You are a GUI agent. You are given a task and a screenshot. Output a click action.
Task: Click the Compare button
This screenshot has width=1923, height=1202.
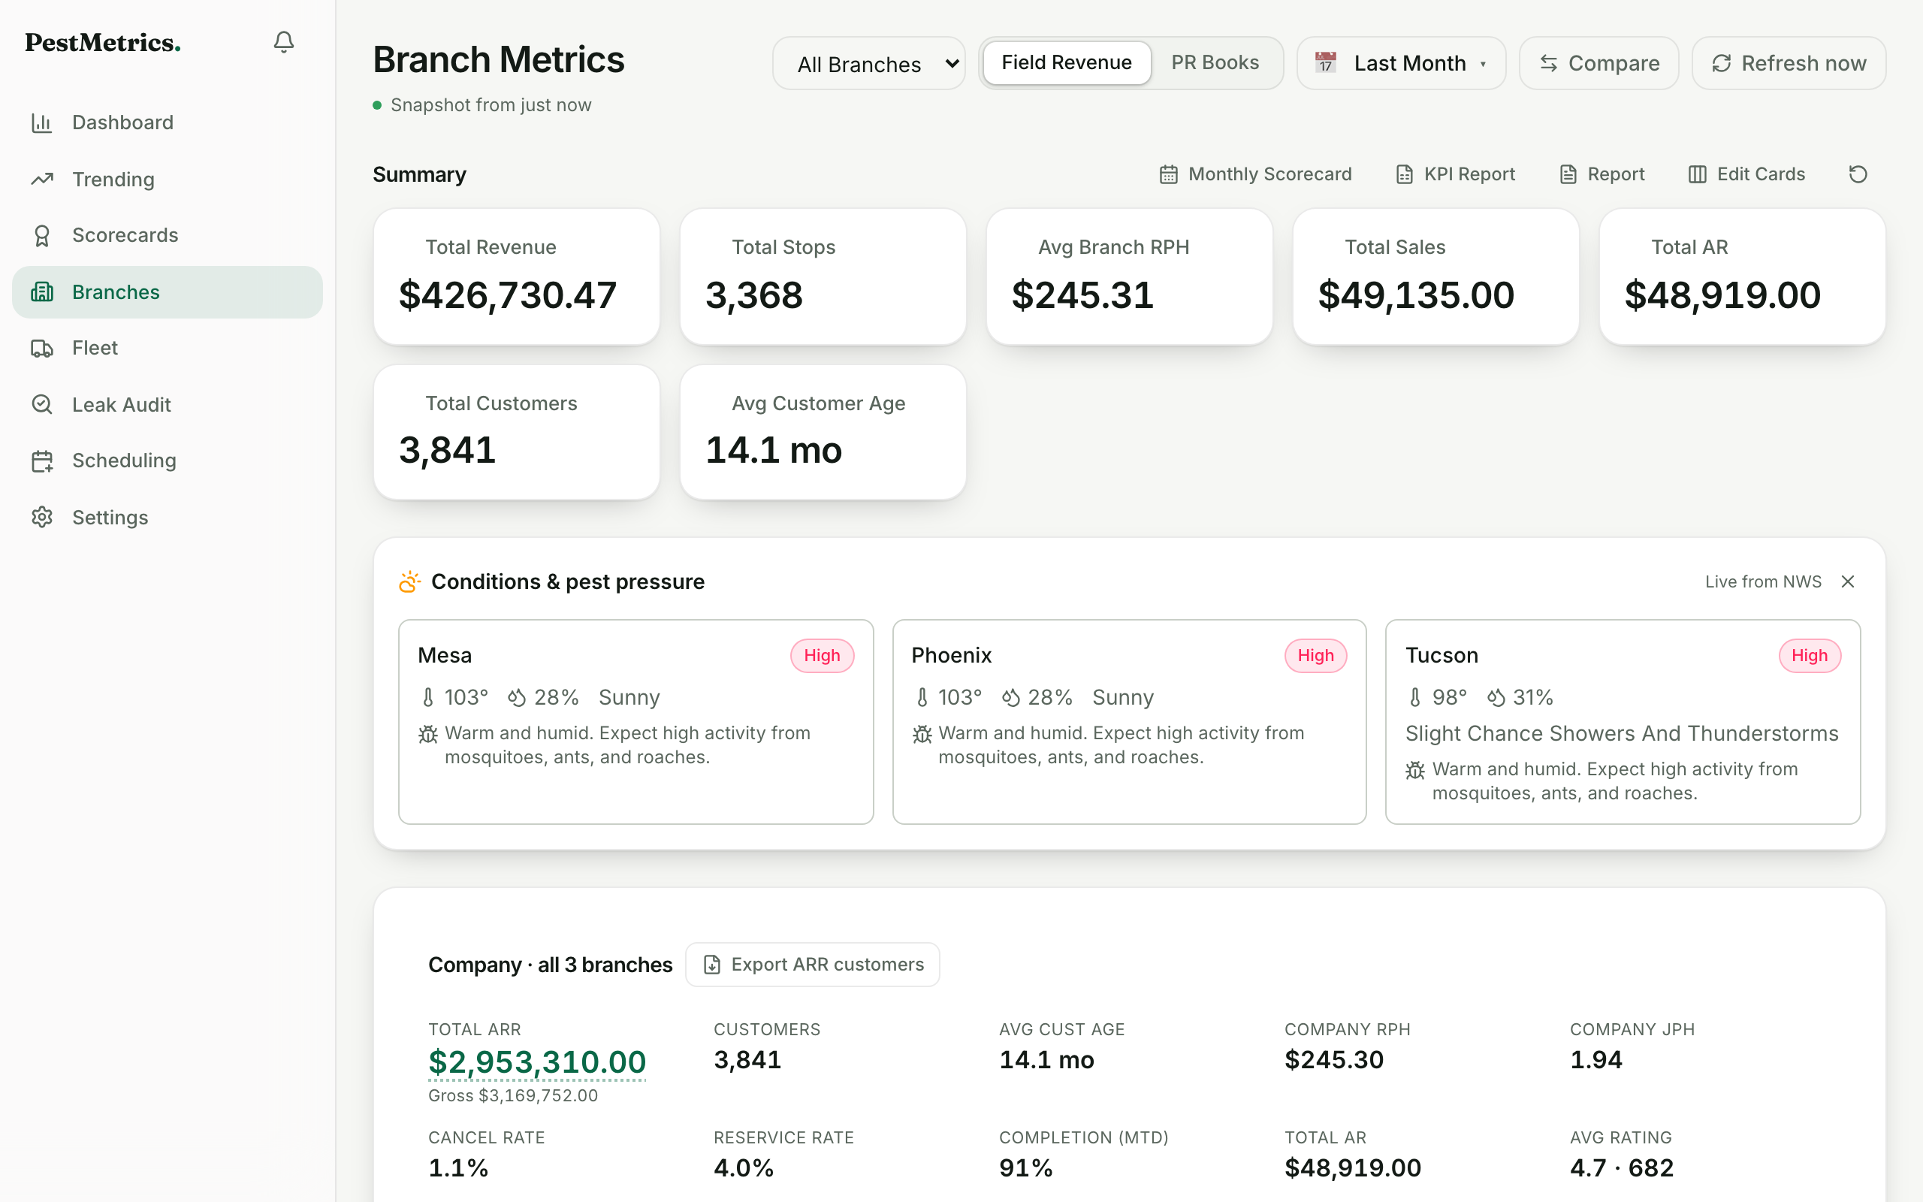(x=1598, y=63)
